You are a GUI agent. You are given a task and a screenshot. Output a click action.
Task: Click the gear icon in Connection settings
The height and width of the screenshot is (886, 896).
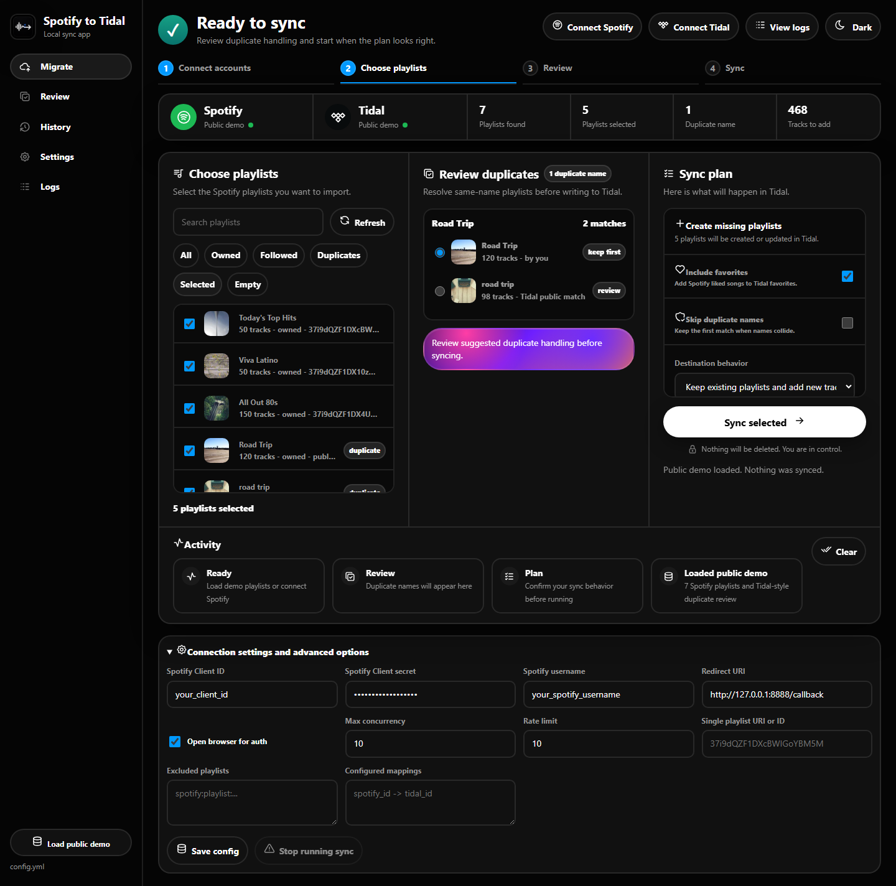click(x=182, y=650)
